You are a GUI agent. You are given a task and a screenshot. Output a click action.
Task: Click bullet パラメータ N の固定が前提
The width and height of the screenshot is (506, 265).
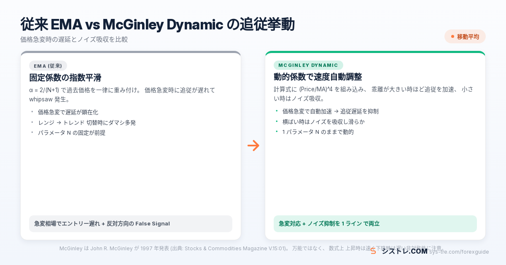pyautogui.click(x=72, y=132)
